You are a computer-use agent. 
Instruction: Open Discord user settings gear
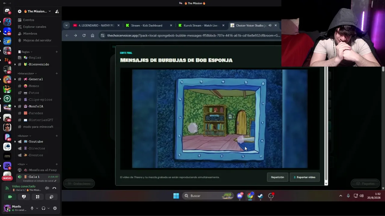coord(55,208)
